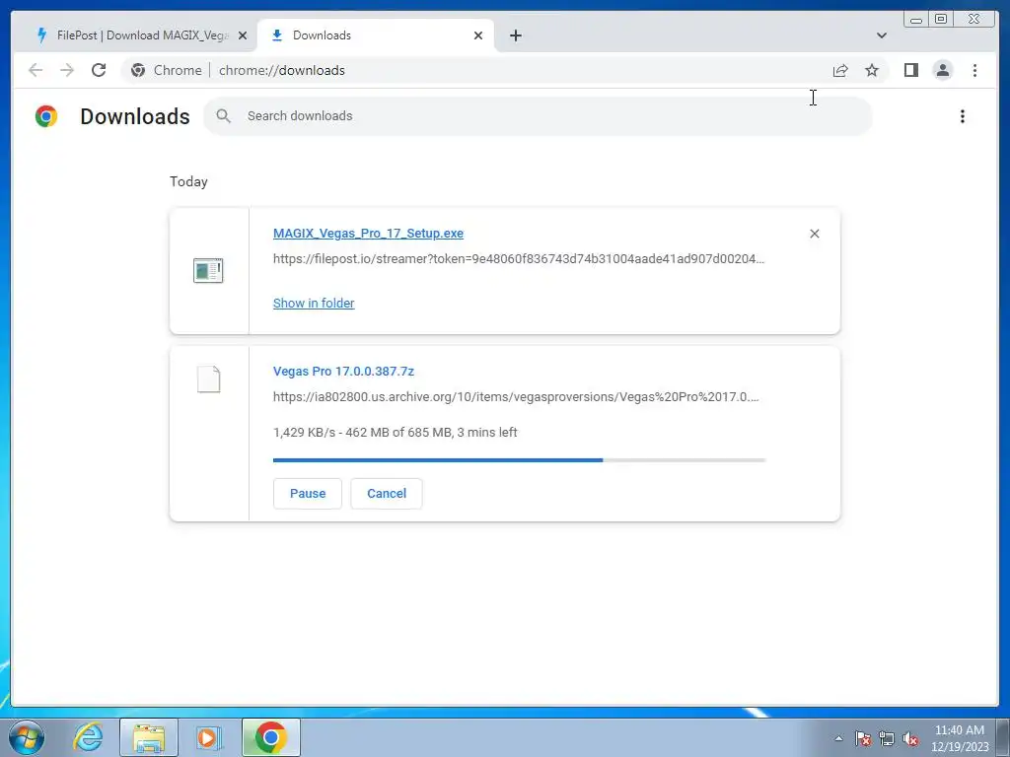This screenshot has height=757, width=1010.
Task: Open the profile avatar menu
Action: (x=942, y=70)
